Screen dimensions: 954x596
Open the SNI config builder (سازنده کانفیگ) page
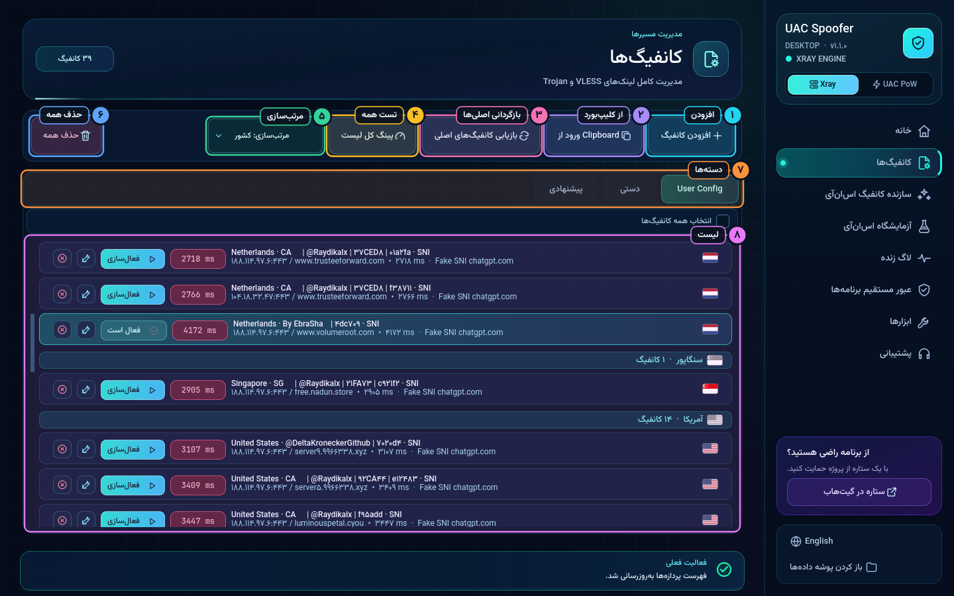[x=859, y=195]
